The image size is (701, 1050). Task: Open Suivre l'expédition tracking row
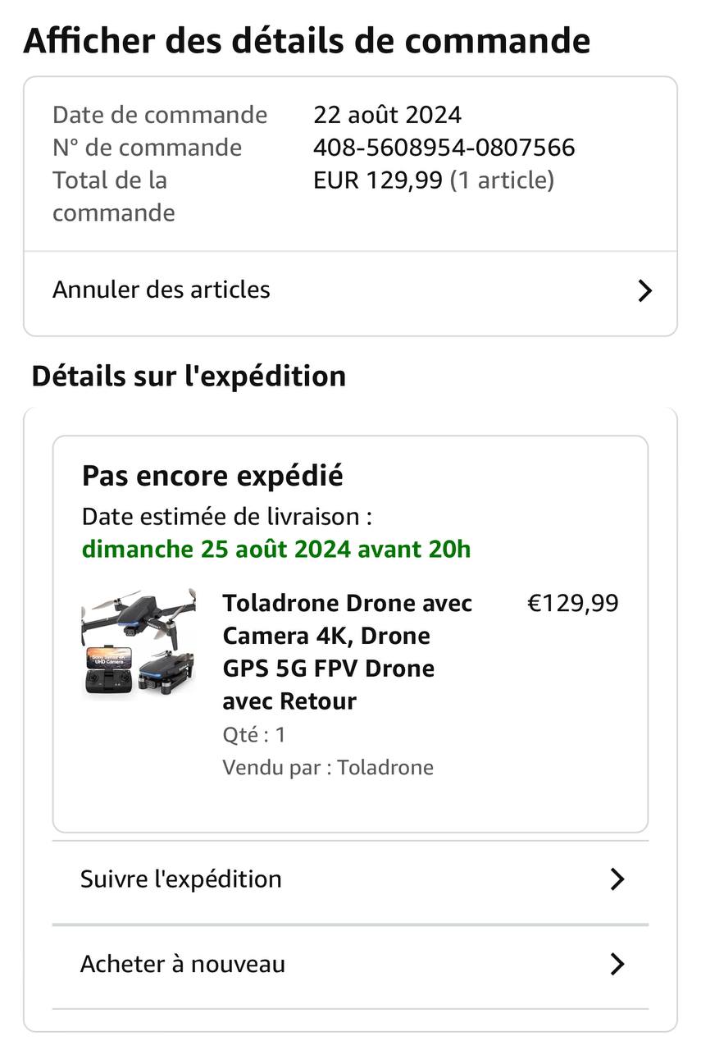coord(350,879)
